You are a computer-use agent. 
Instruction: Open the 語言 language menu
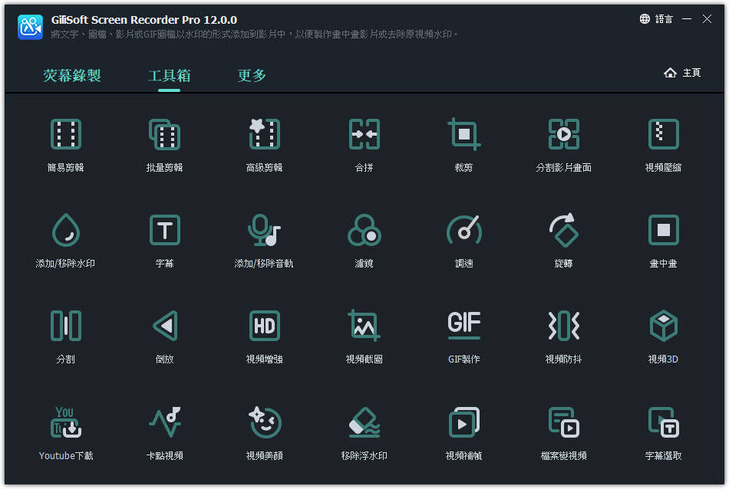[x=656, y=19]
